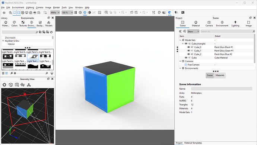Click the Region selection tool icon

coord(45,13)
